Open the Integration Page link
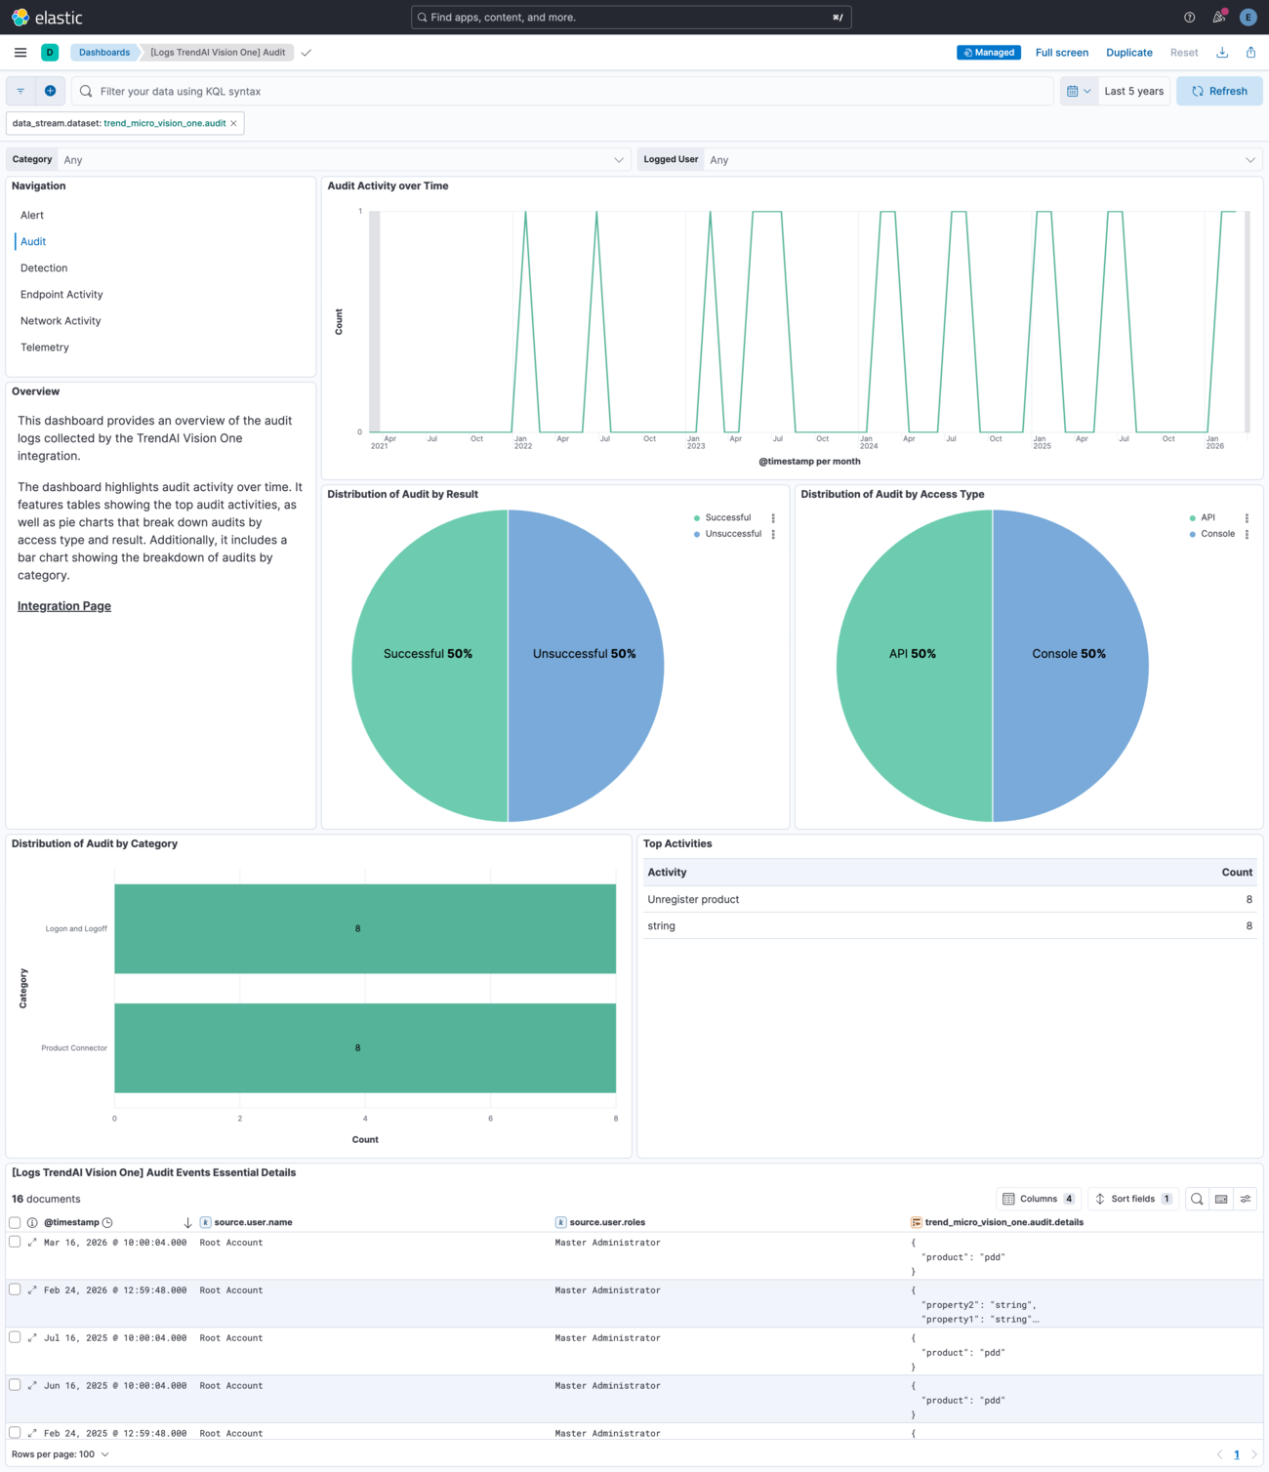This screenshot has width=1269, height=1472. point(63,605)
